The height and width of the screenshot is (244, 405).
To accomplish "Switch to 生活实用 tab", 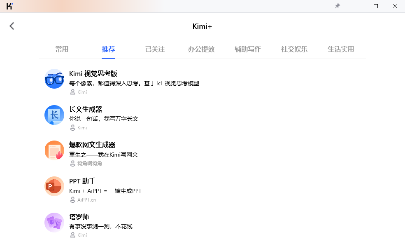I will [341, 49].
